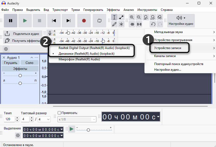The width and height of the screenshot is (216, 147).
Task: Adjust the playback level slider knob
Action: (x=103, y=41)
